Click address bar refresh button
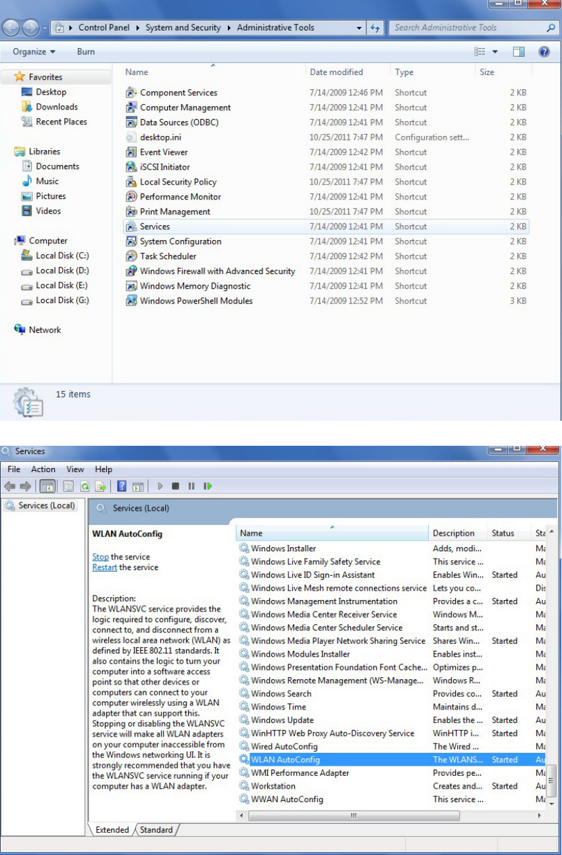Screen dimensions: 562x855 tap(375, 28)
